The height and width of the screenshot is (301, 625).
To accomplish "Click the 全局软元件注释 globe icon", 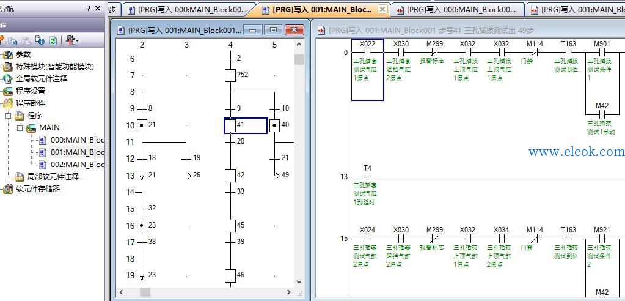I will [8, 79].
